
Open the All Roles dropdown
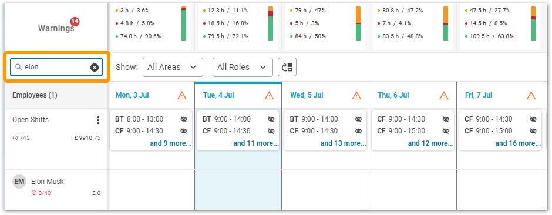pyautogui.click(x=243, y=67)
